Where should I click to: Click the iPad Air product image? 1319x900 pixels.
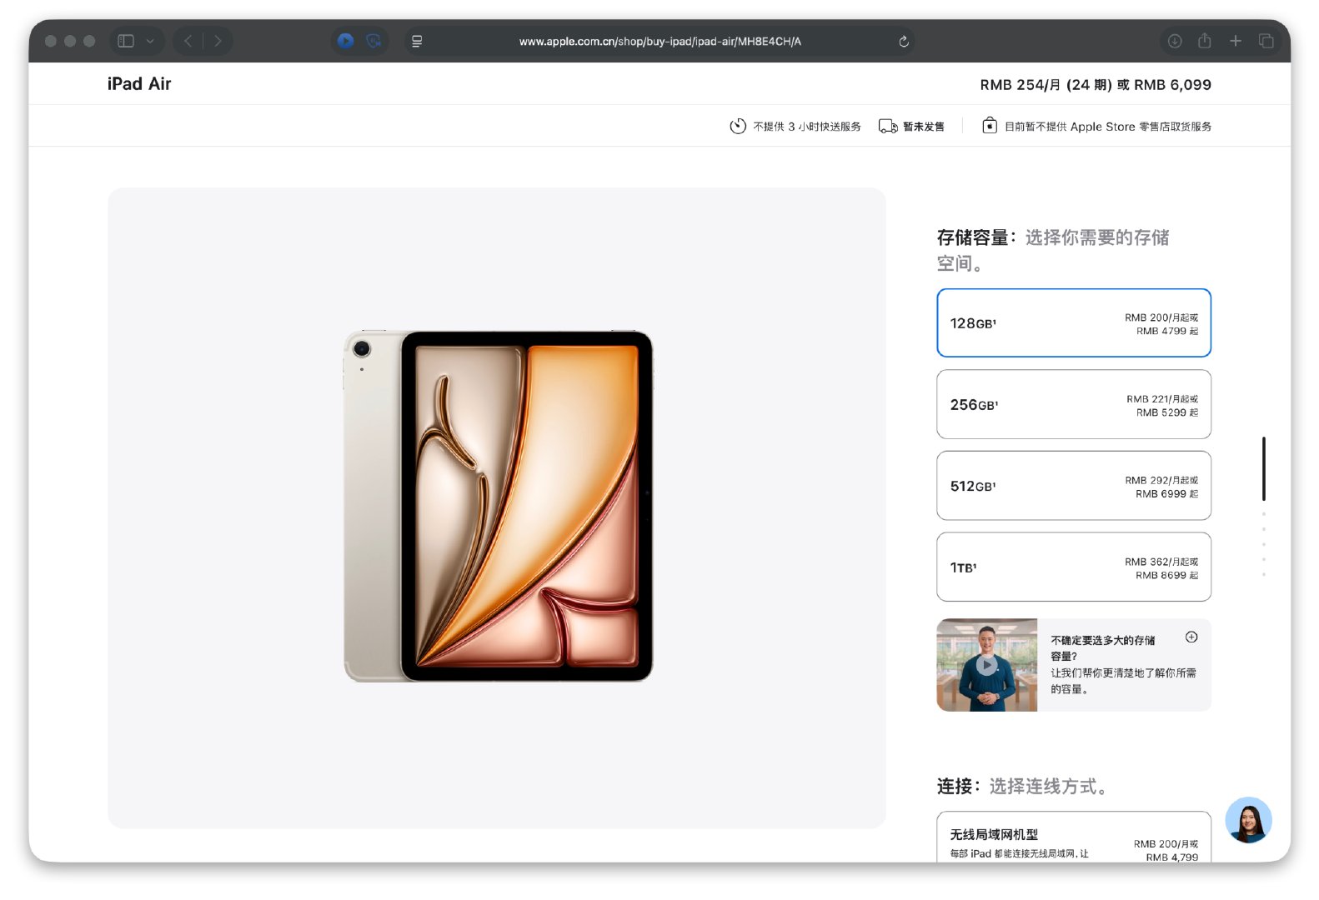tap(499, 506)
